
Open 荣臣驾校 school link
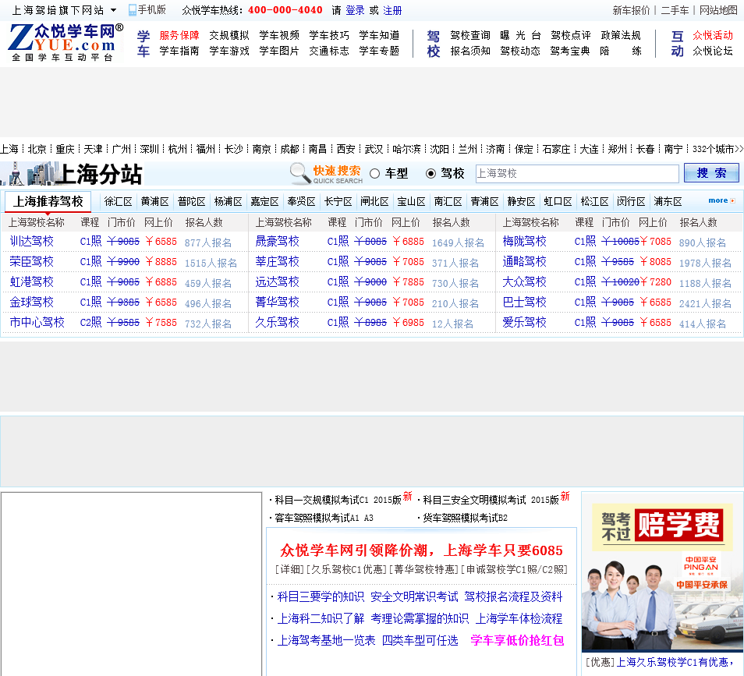click(x=32, y=262)
